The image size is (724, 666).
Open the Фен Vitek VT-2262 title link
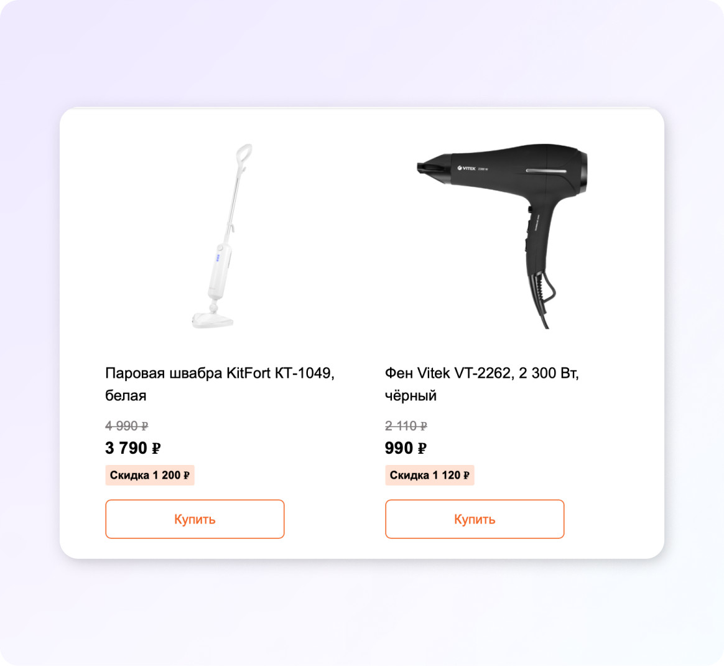[x=482, y=384]
